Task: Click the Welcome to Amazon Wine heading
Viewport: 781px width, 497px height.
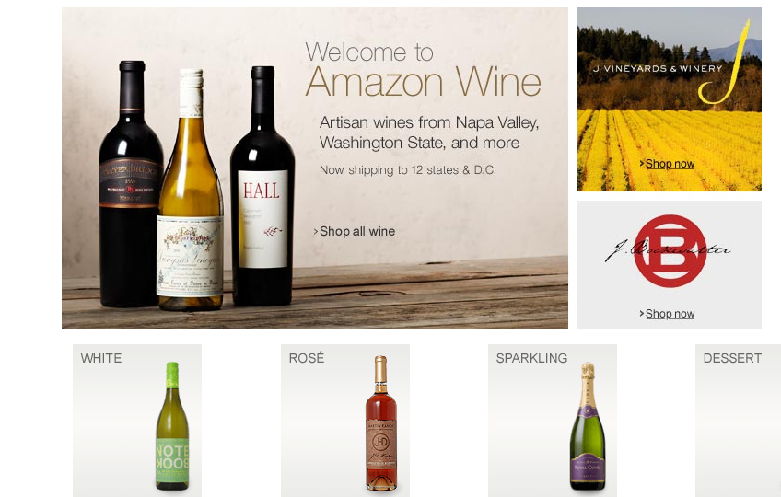Action: coord(423,69)
